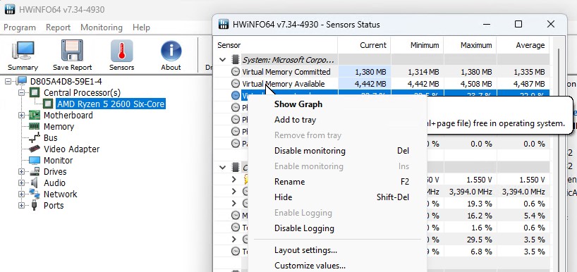Click the Average column header
The width and height of the screenshot is (577, 272).
point(523,45)
